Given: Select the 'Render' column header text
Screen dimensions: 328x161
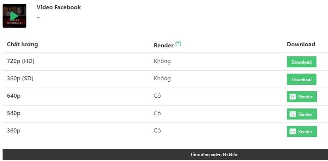Looking at the screenshot, I should click(x=164, y=45).
